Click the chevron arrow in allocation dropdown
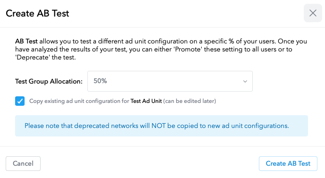Viewport: 325px width, 178px height. point(245,81)
